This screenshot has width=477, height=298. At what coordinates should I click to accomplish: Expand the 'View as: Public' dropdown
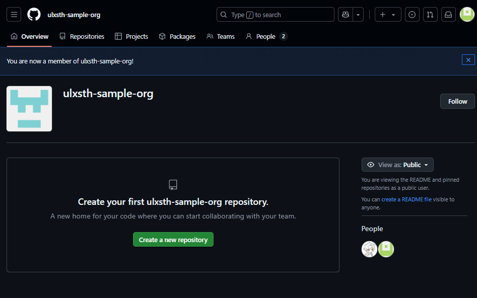click(x=397, y=165)
